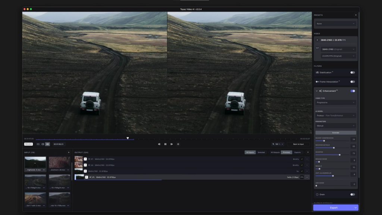Screen dimensions: 382x215
Task: Click the Stabilization filter icon
Action: tap(317, 72)
